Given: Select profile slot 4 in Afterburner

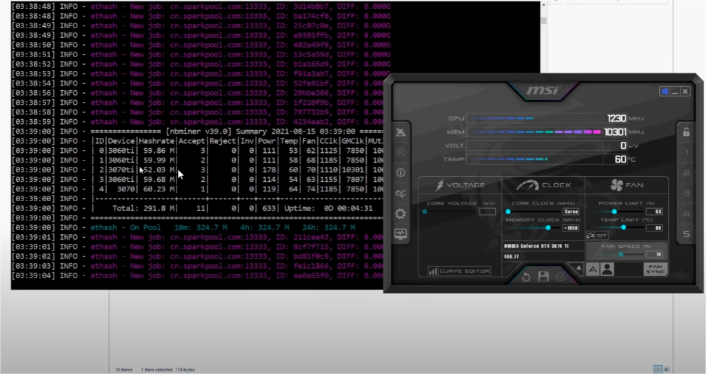Looking at the screenshot, I should [687, 214].
